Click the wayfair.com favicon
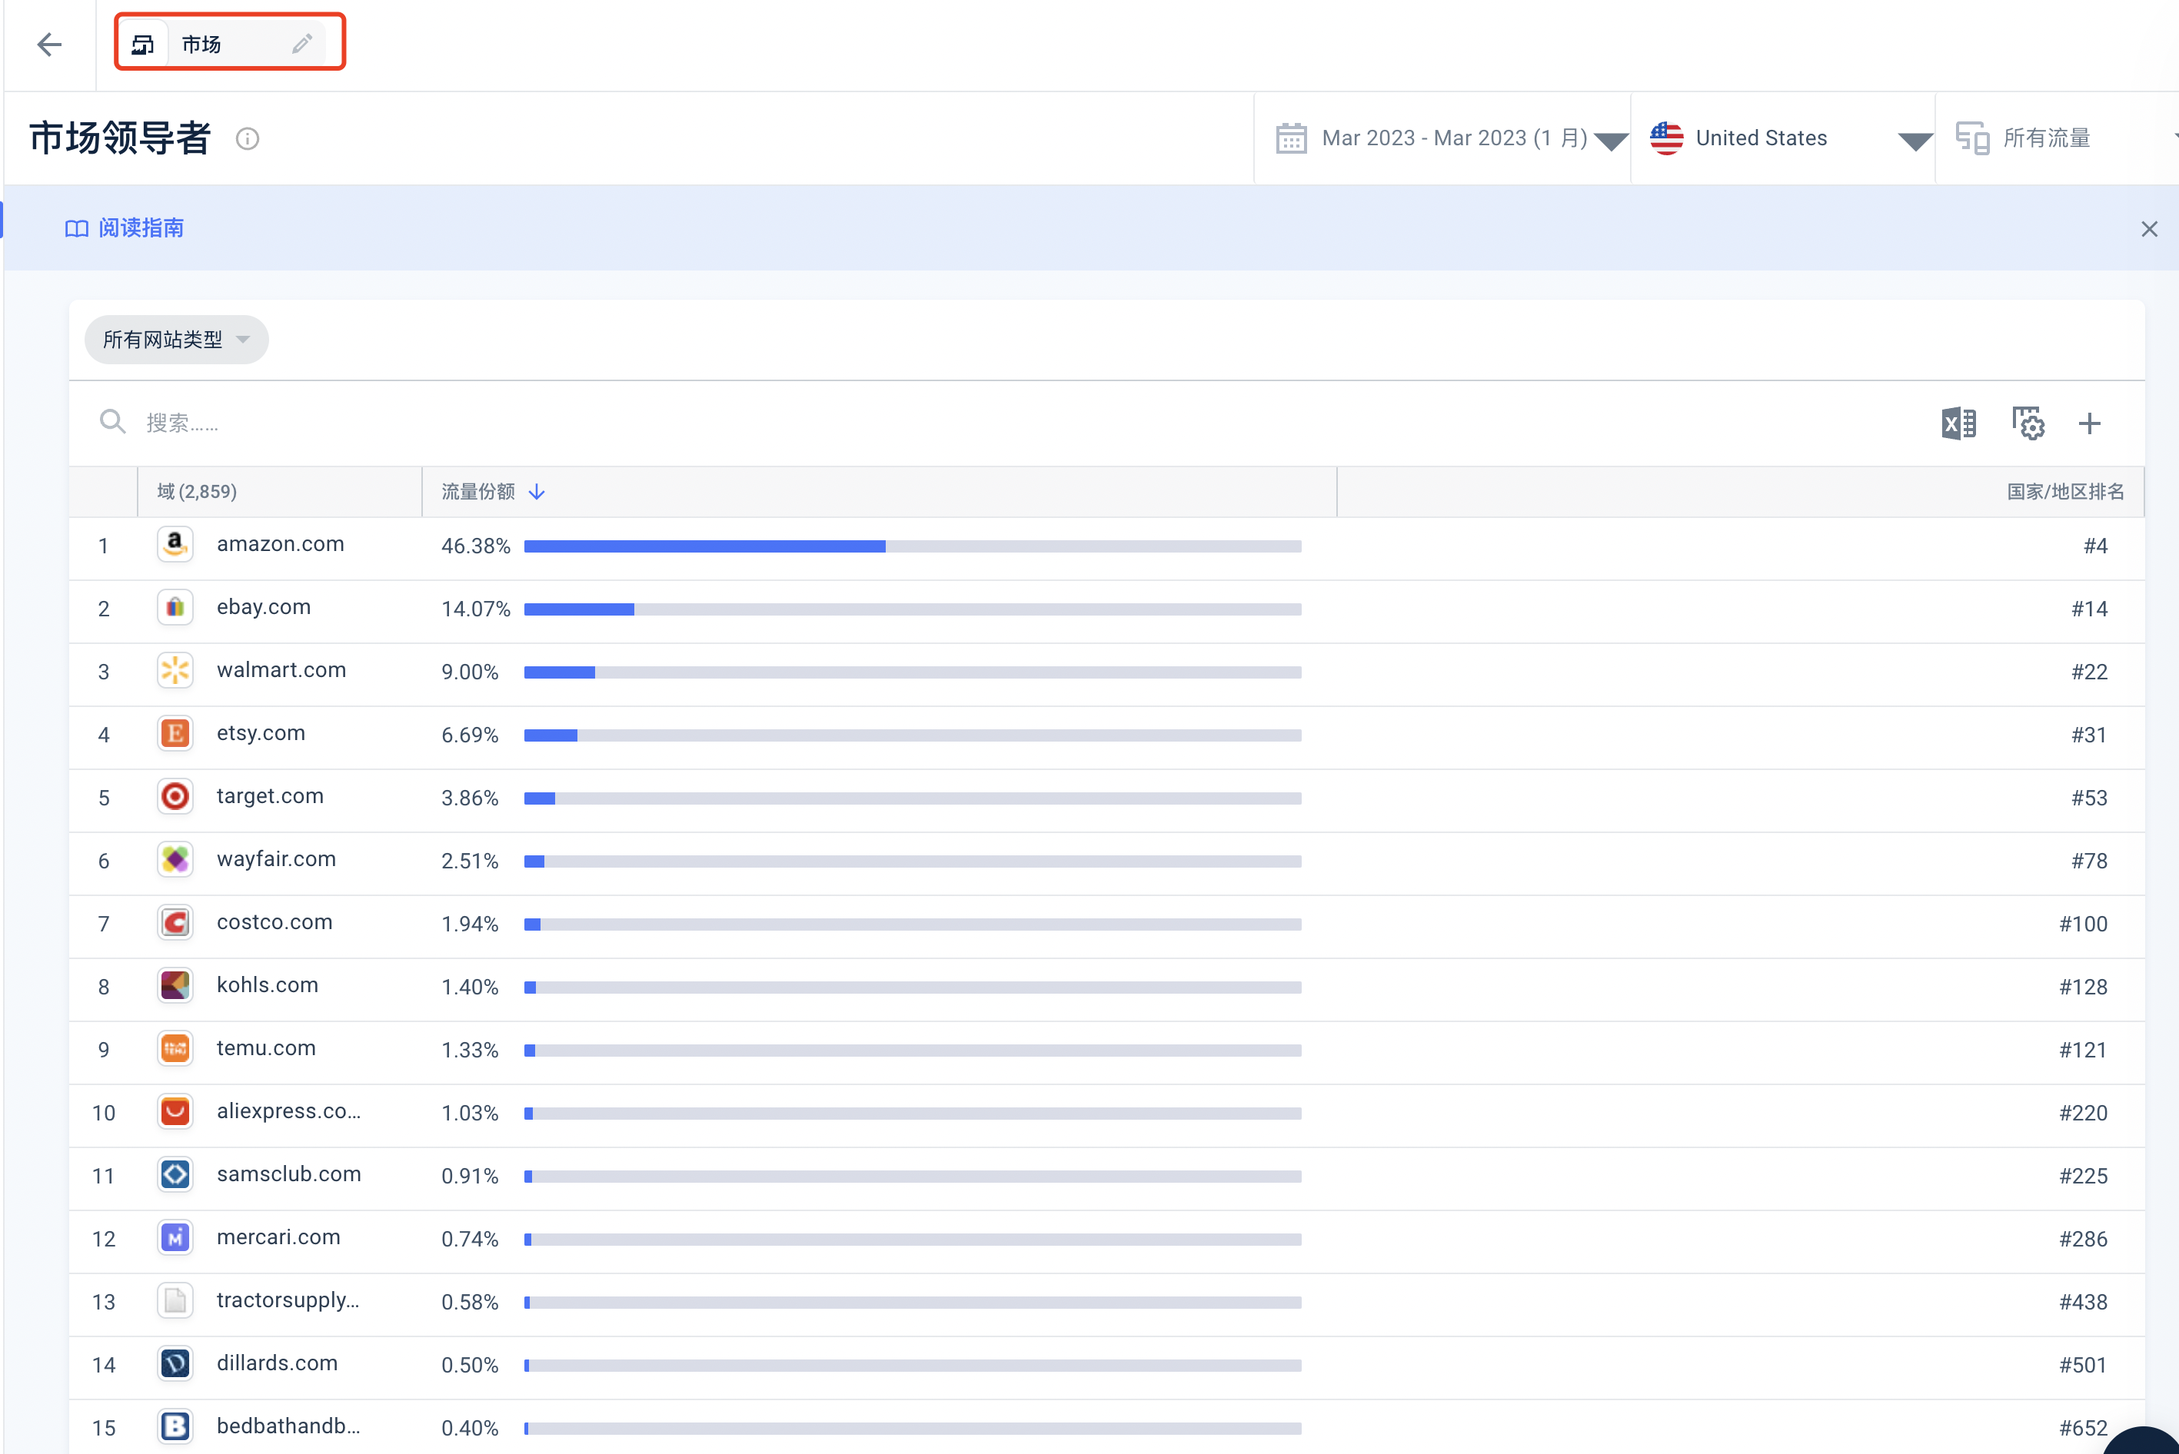2179x1454 pixels. (x=175, y=860)
